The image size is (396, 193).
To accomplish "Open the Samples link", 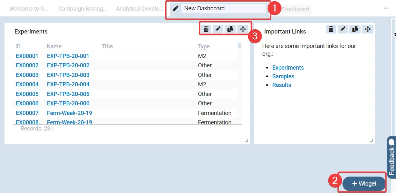I will point(283,76).
